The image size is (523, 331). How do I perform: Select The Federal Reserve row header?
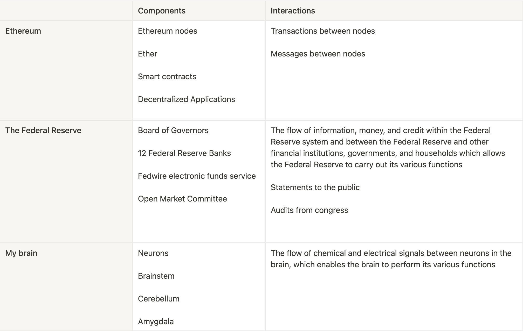coord(43,130)
